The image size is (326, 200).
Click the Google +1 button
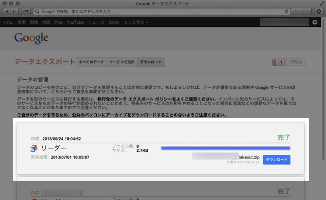click(x=278, y=62)
